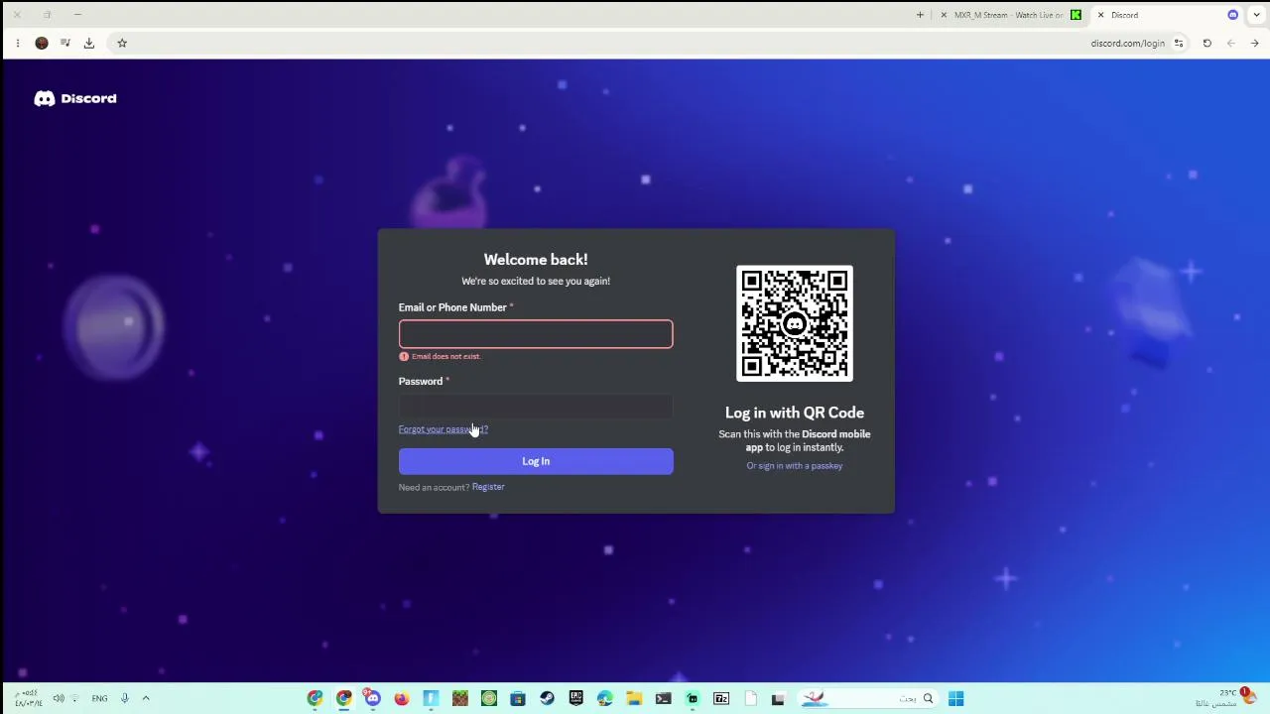Open Microsoft Edge from the taskbar

(605, 698)
